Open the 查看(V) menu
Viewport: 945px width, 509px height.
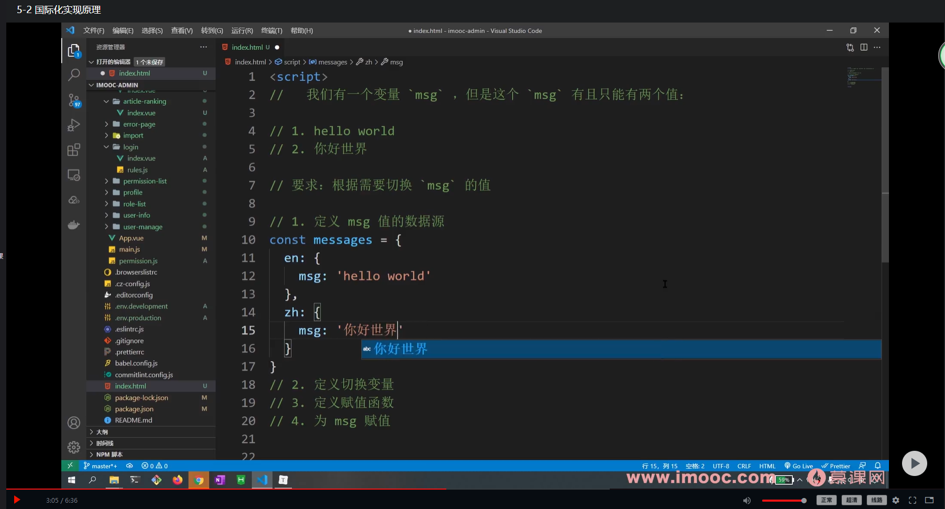tap(182, 30)
